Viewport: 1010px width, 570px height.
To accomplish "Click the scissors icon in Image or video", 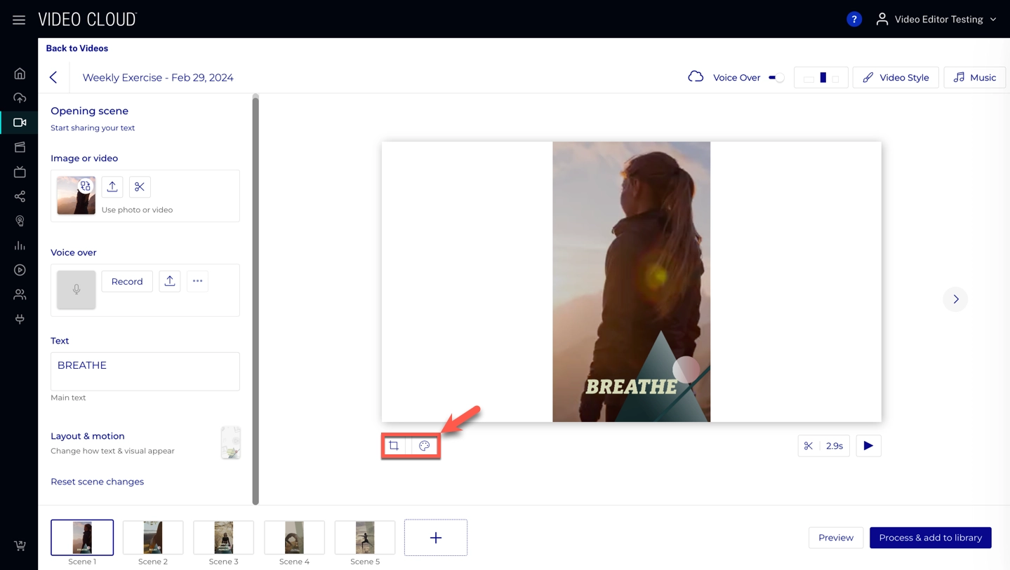I will tap(140, 187).
